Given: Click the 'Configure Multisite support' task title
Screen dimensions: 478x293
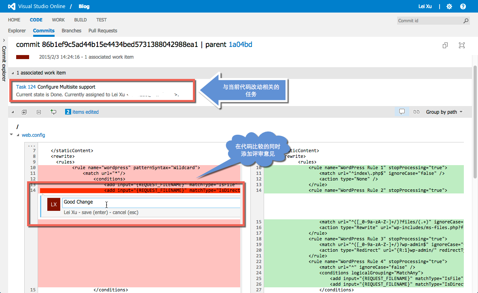Looking at the screenshot, I should pyautogui.click(x=66, y=87).
